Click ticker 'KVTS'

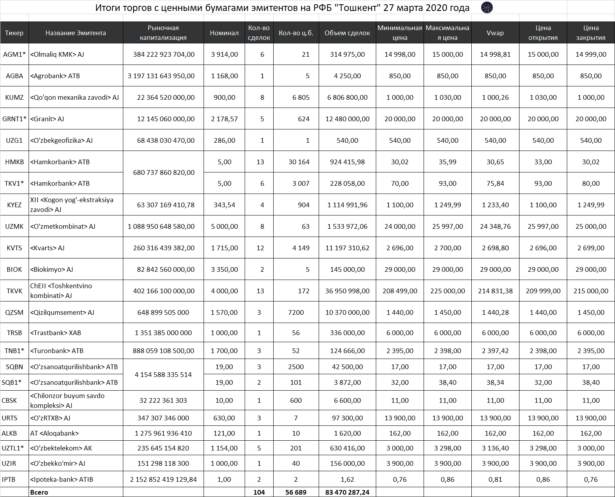tap(14, 248)
